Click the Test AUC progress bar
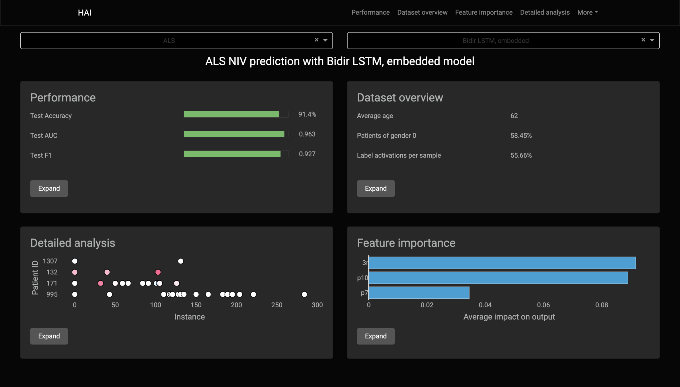This screenshot has height=387, width=680. tap(235, 134)
